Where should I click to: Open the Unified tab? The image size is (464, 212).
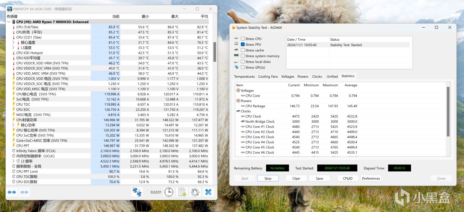(x=332, y=77)
